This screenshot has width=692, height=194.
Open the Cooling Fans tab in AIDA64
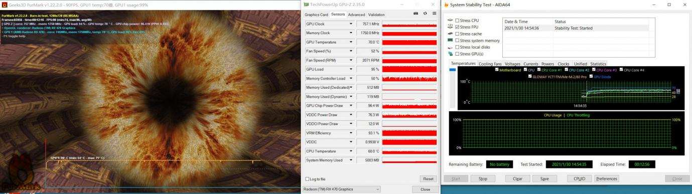tap(490, 64)
